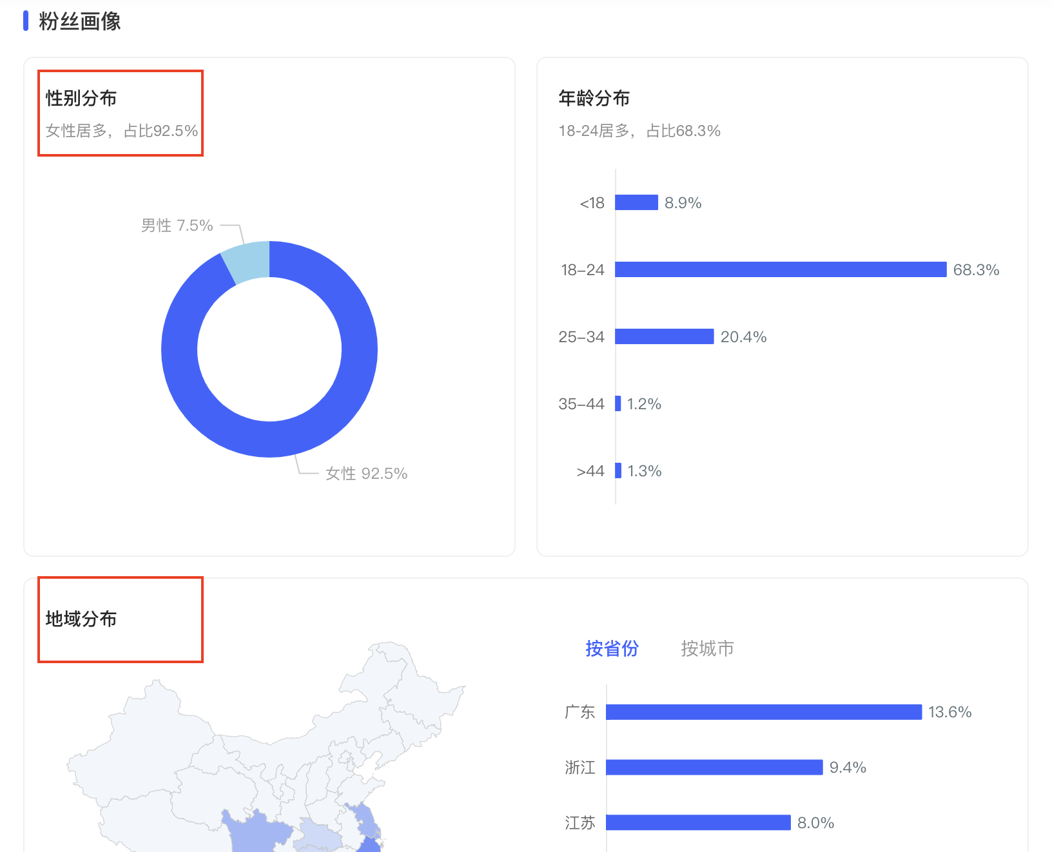
Task: Select the 浙江 province bar
Action: 714,767
